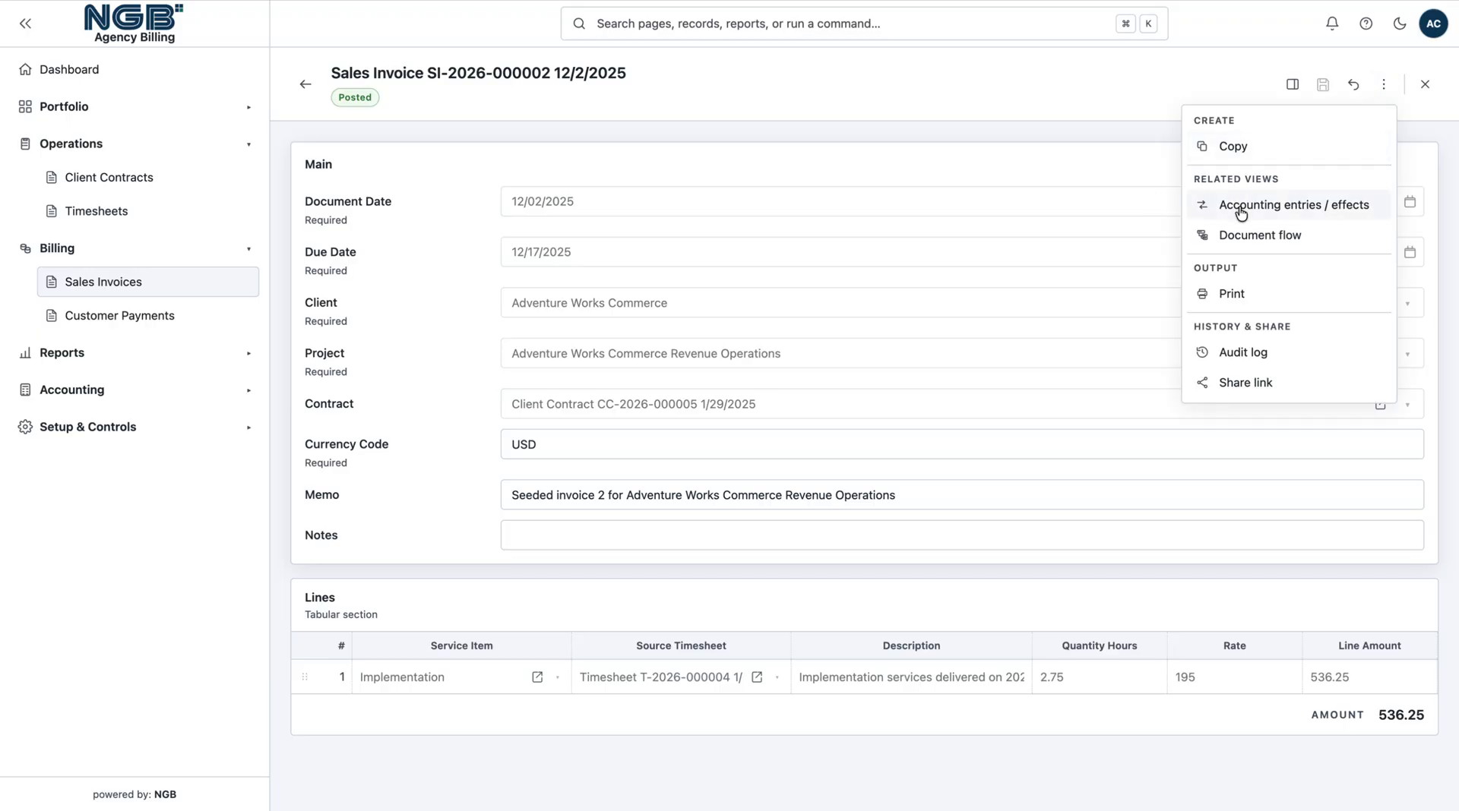Image resolution: width=1459 pixels, height=811 pixels.
Task: Click Rate cell 195
Action: [1235, 677]
